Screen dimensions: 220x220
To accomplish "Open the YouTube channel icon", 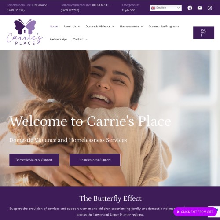I will pos(200,8).
